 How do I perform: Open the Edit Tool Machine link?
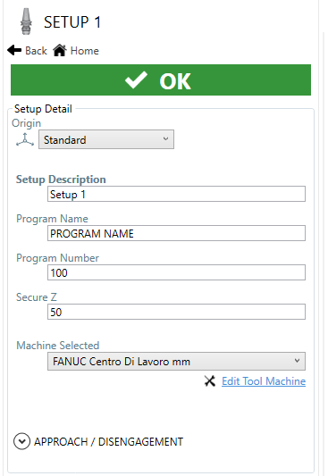click(x=264, y=381)
